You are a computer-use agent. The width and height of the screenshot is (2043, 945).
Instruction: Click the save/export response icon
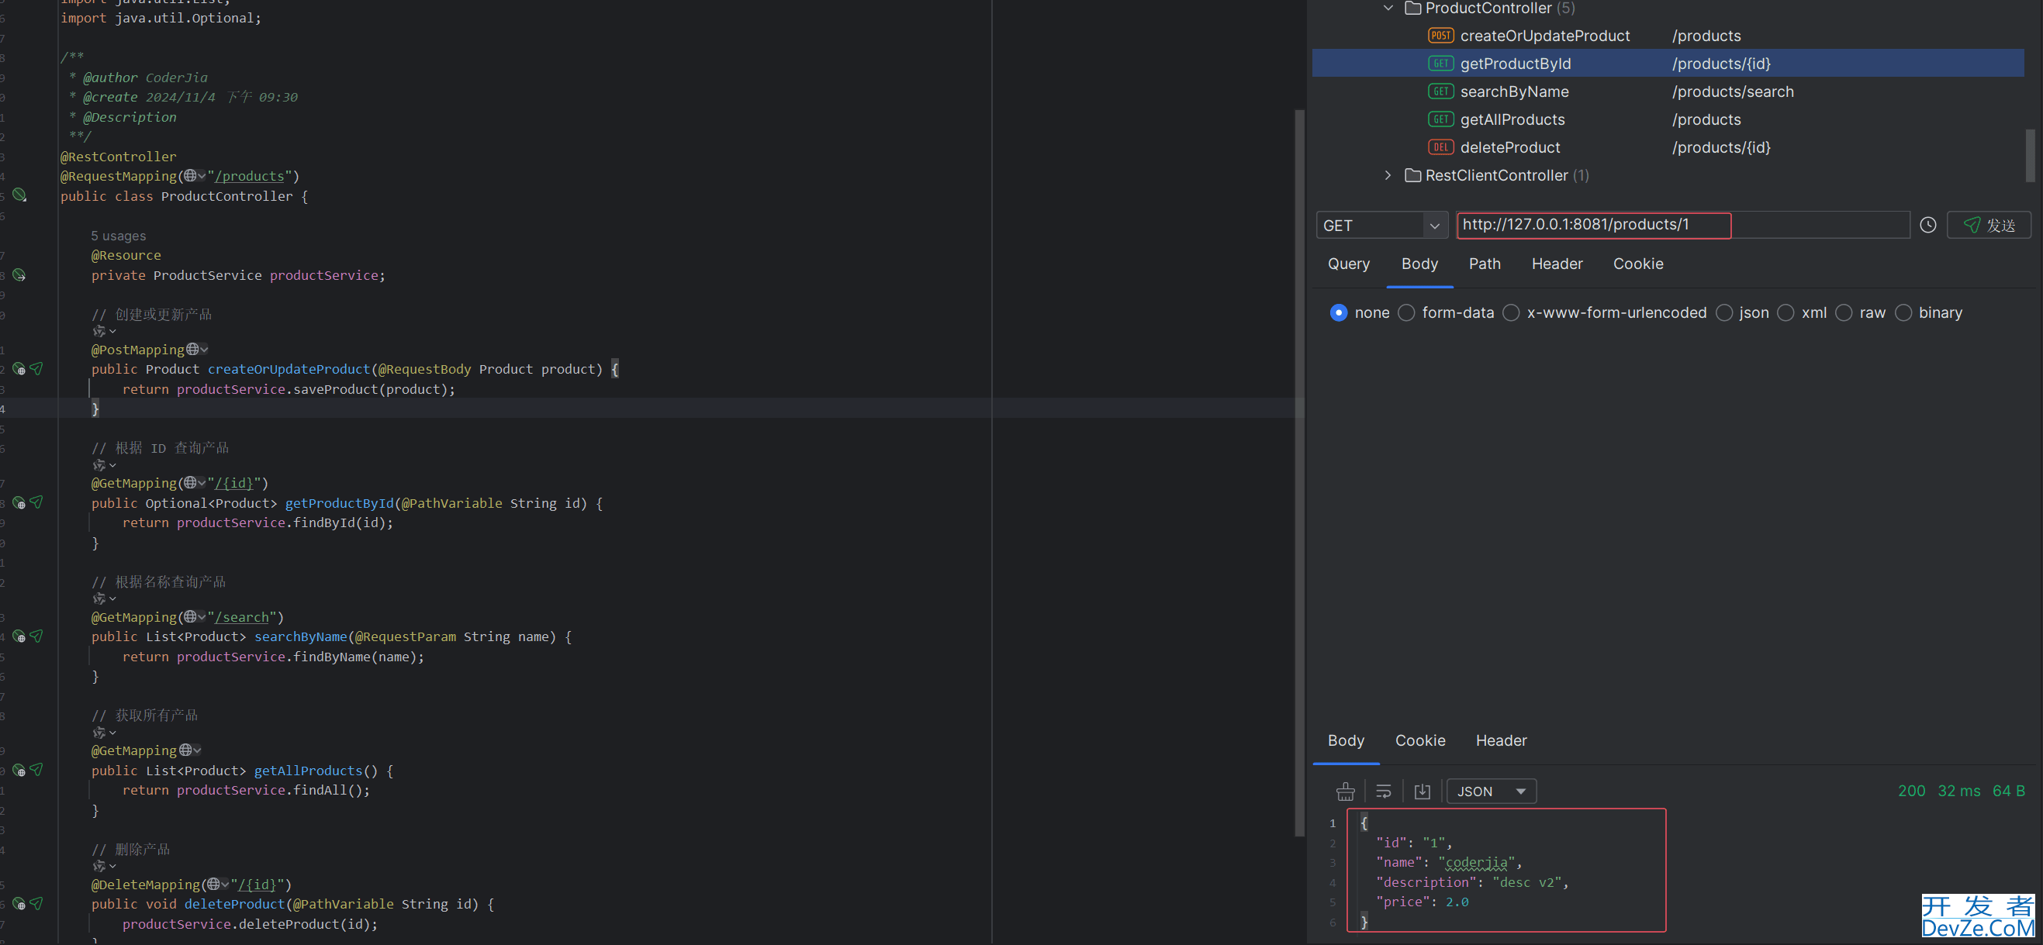point(1422,792)
